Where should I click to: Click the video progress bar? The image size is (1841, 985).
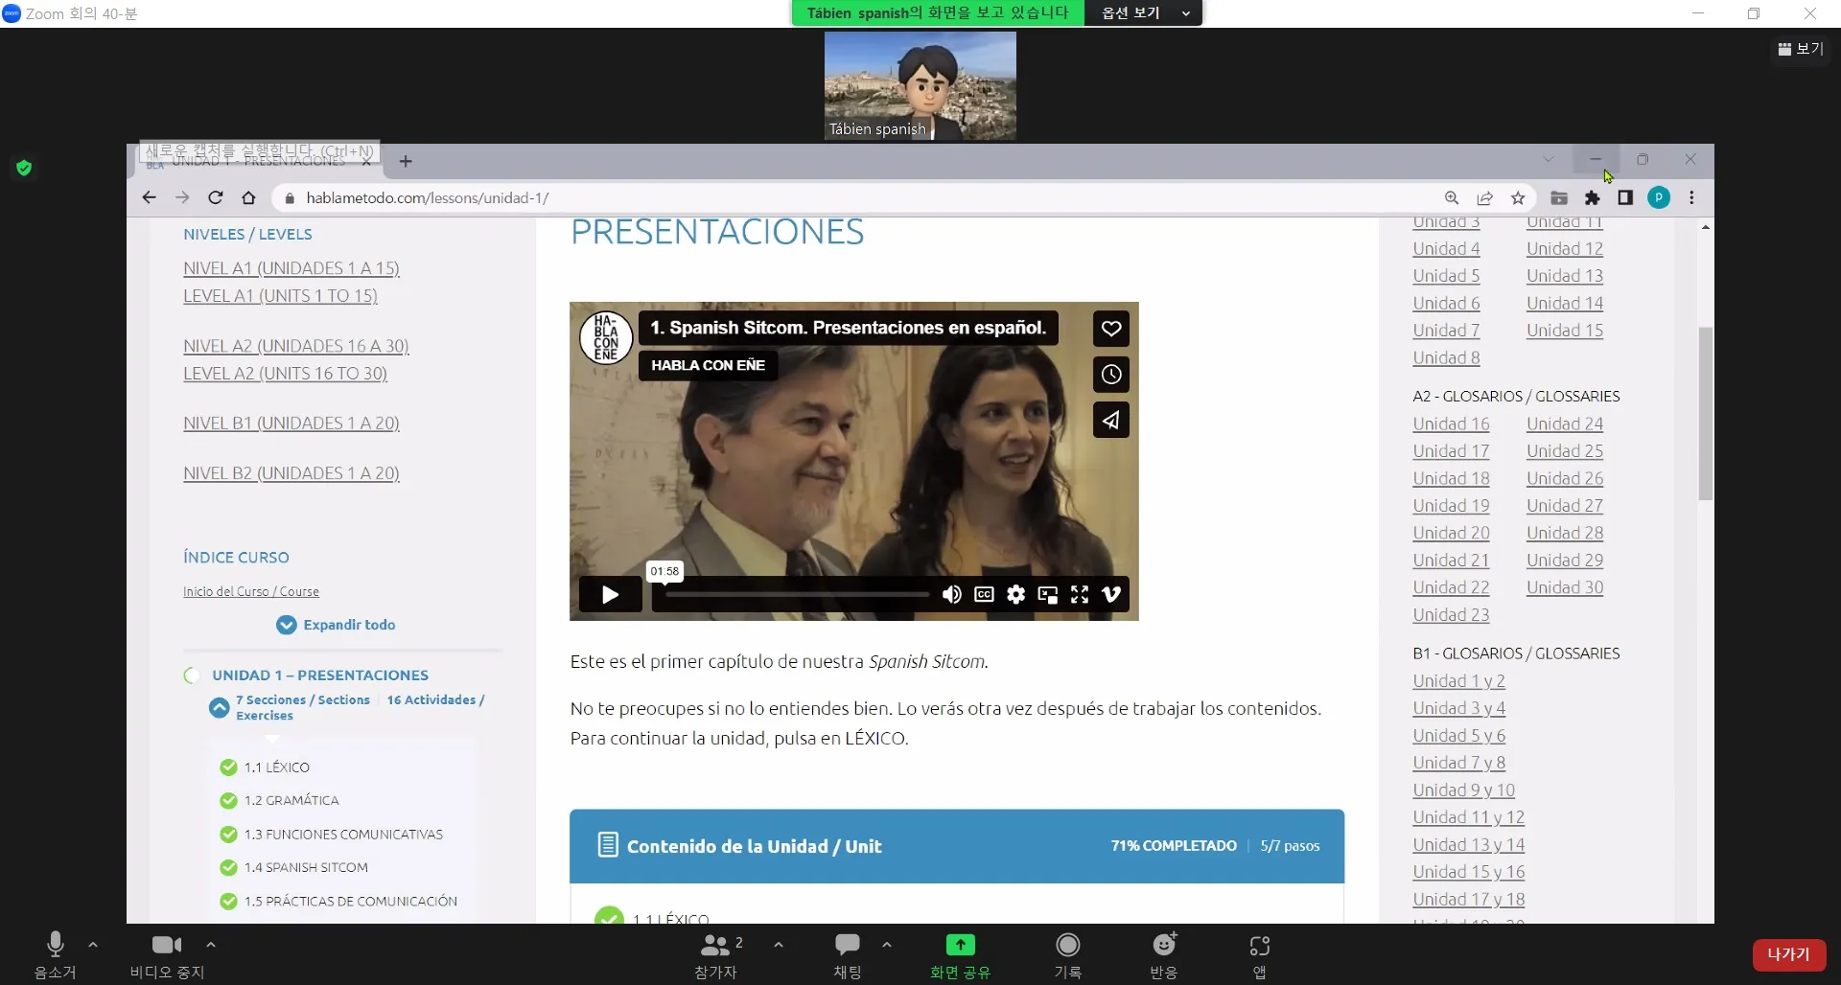tap(797, 595)
